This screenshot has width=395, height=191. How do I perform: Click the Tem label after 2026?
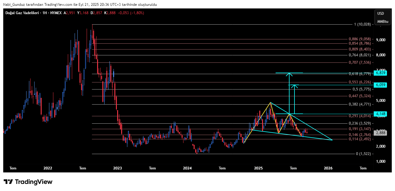click(x=363, y=168)
